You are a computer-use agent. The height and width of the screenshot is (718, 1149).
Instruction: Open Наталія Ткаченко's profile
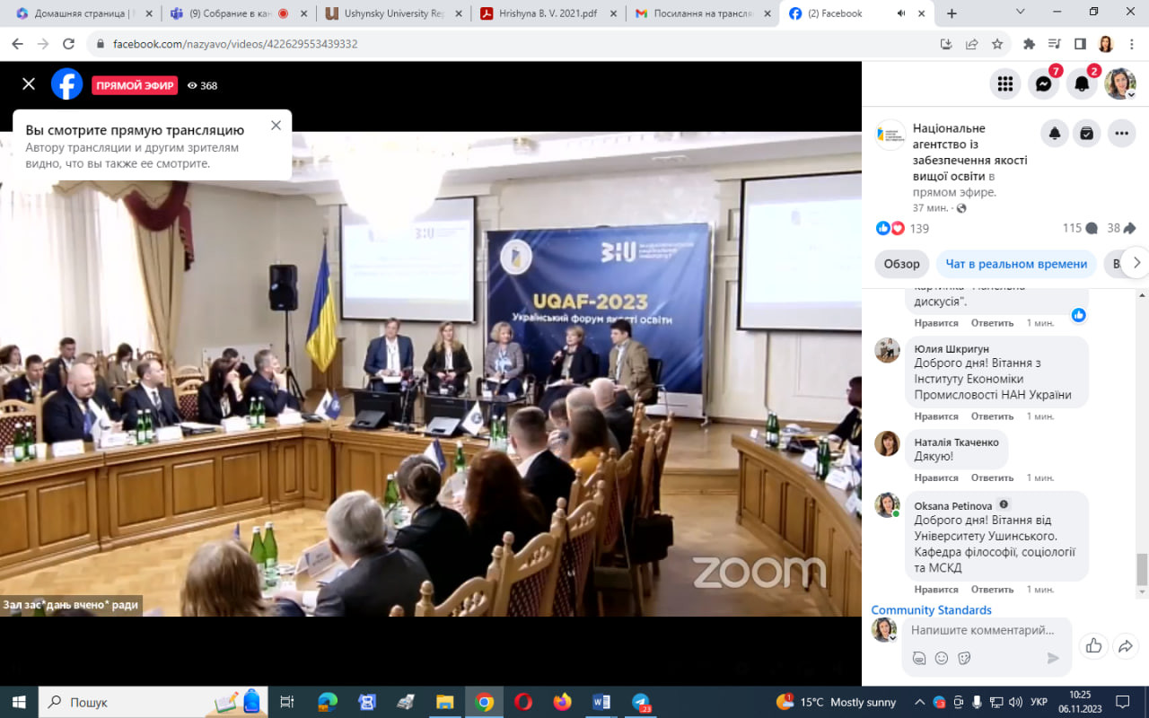point(956,442)
